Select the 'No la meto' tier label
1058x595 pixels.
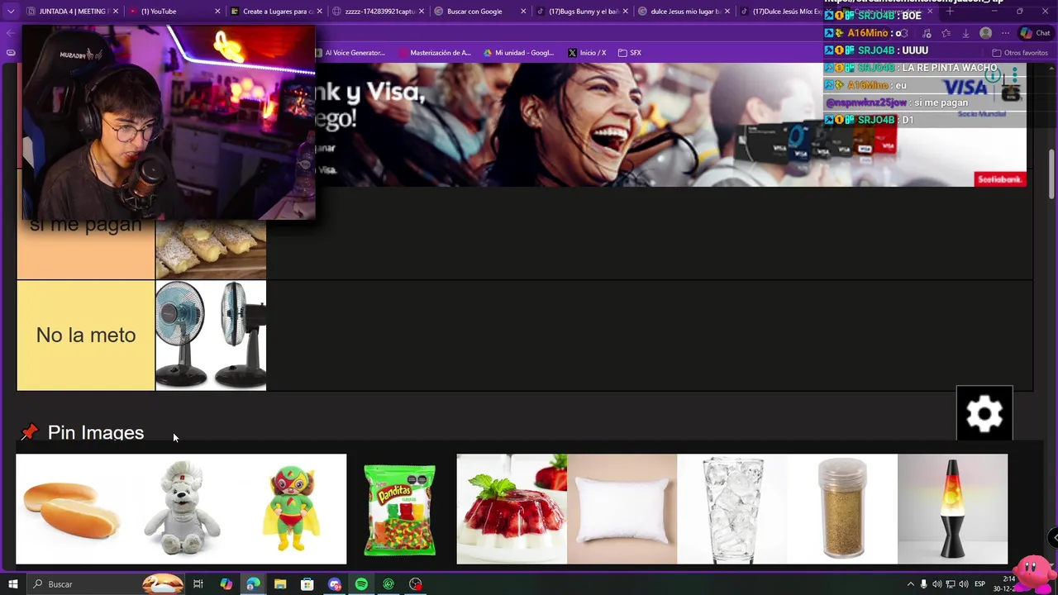click(86, 335)
